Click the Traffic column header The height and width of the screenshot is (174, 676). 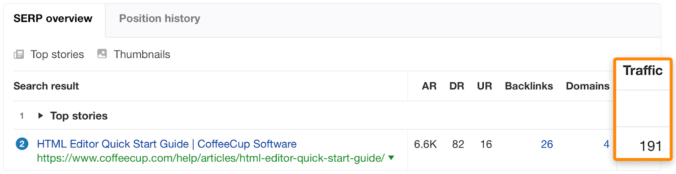point(643,71)
